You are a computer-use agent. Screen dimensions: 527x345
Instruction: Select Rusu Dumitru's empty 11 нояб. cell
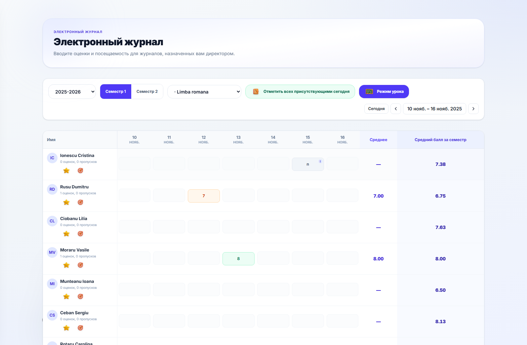pos(169,195)
